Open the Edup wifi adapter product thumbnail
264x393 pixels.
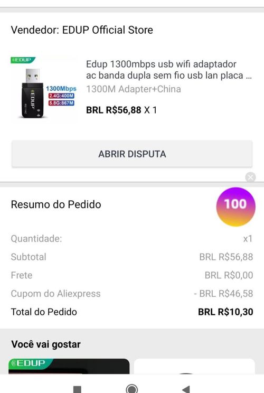pyautogui.click(x=44, y=88)
